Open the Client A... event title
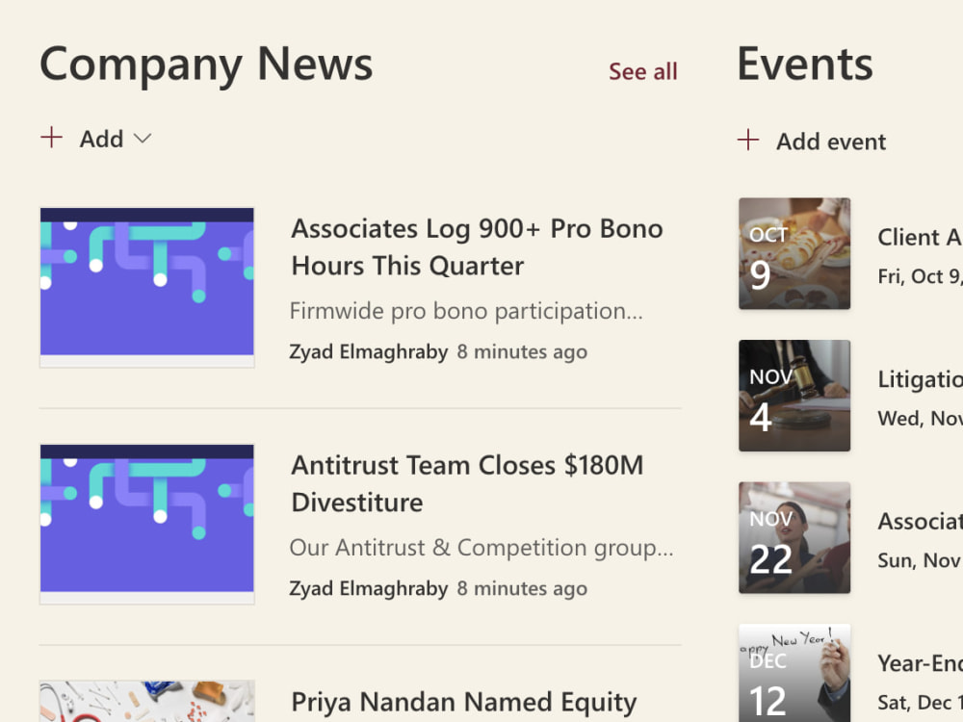The width and height of the screenshot is (963, 722). coord(920,237)
